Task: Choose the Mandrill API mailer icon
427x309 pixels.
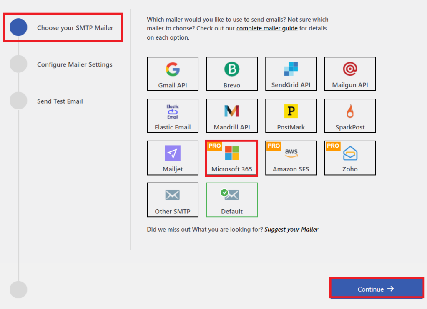Action: tap(231, 116)
